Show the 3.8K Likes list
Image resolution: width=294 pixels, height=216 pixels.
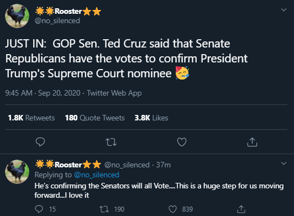[x=151, y=118]
